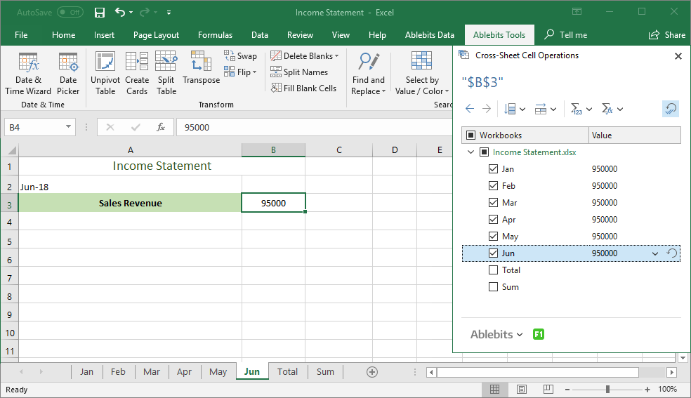
Task: Click the forward arrow in Cross-Sheet panel
Action: (x=487, y=109)
